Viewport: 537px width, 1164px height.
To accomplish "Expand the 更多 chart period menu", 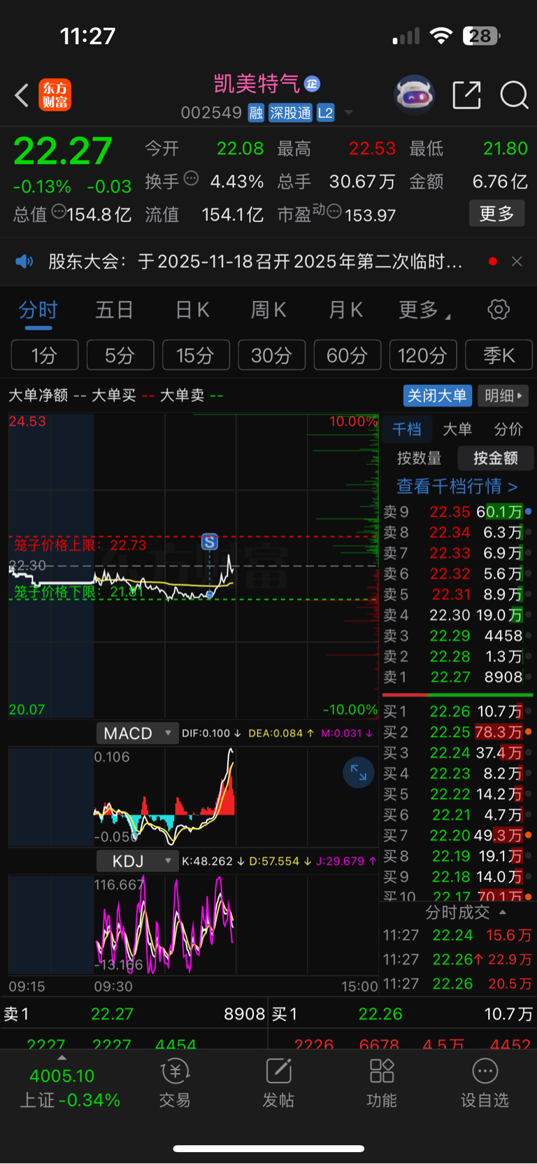I will tap(424, 309).
